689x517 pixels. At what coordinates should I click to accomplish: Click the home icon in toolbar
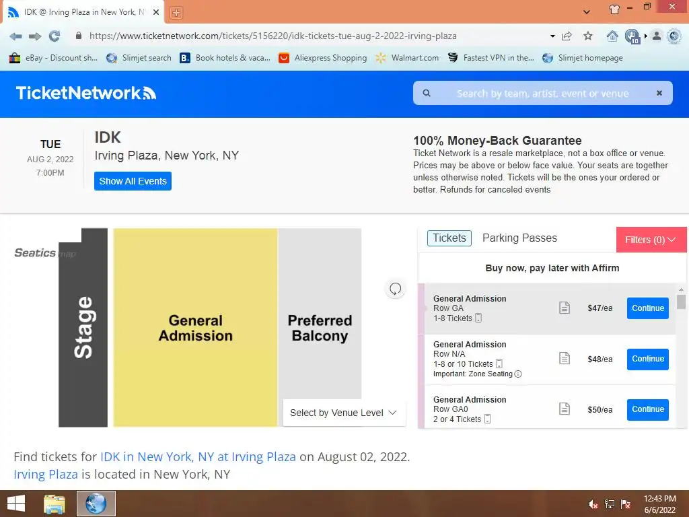[612, 36]
